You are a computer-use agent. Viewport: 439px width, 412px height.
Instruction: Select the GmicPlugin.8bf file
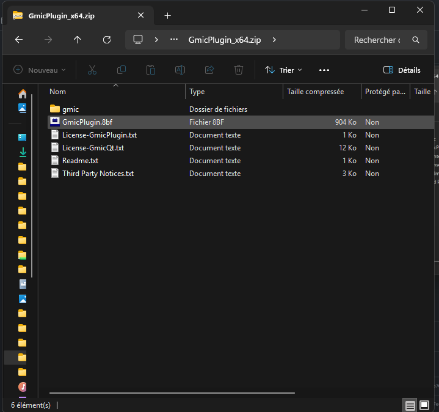click(x=87, y=122)
